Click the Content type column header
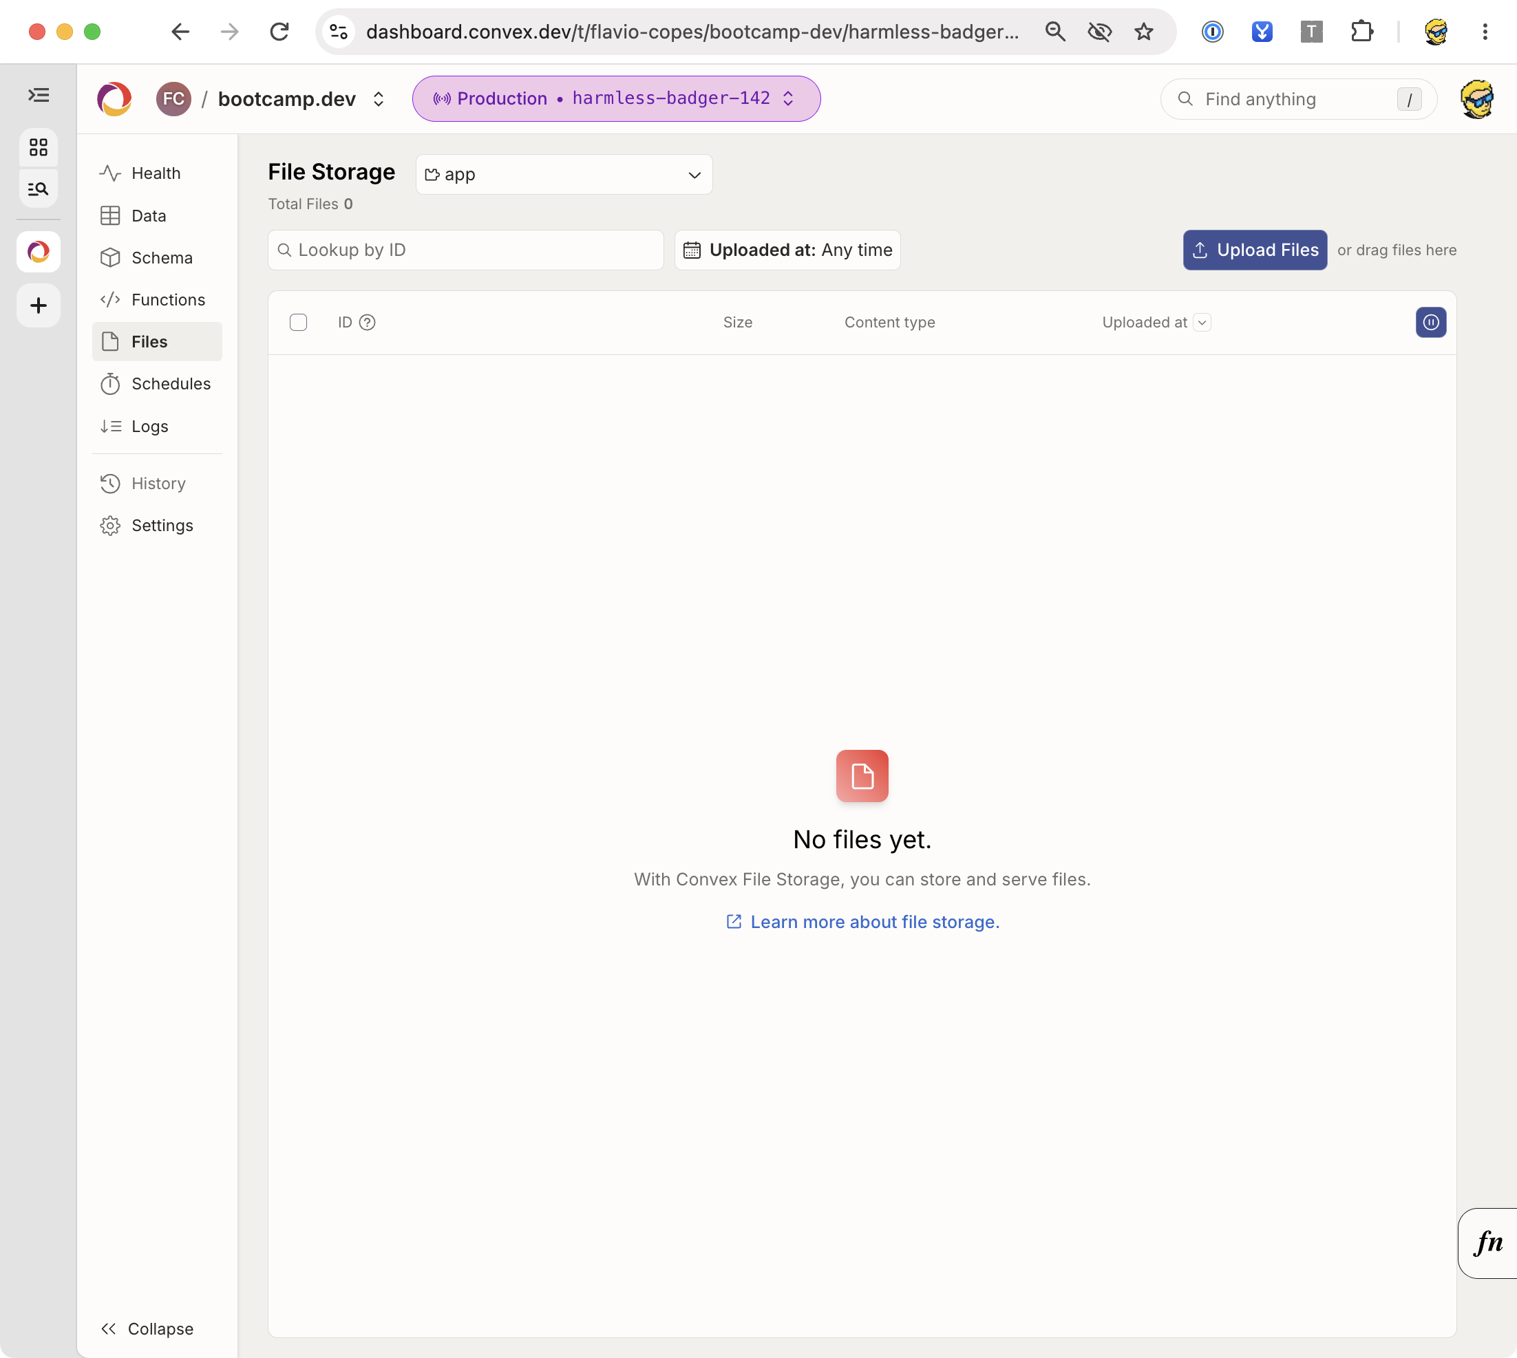1517x1358 pixels. coord(889,323)
